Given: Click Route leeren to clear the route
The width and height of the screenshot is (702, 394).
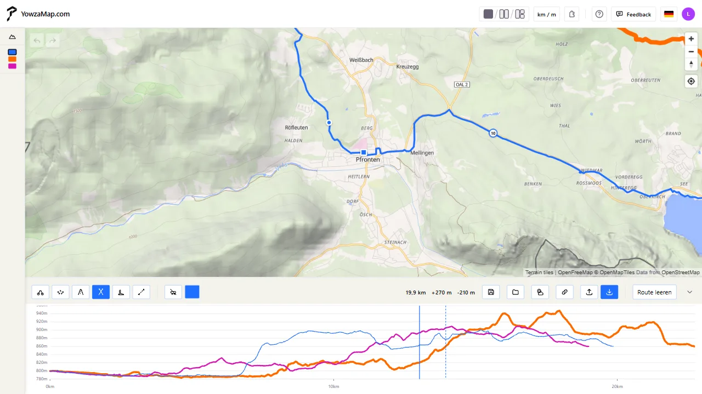Looking at the screenshot, I should pyautogui.click(x=654, y=292).
